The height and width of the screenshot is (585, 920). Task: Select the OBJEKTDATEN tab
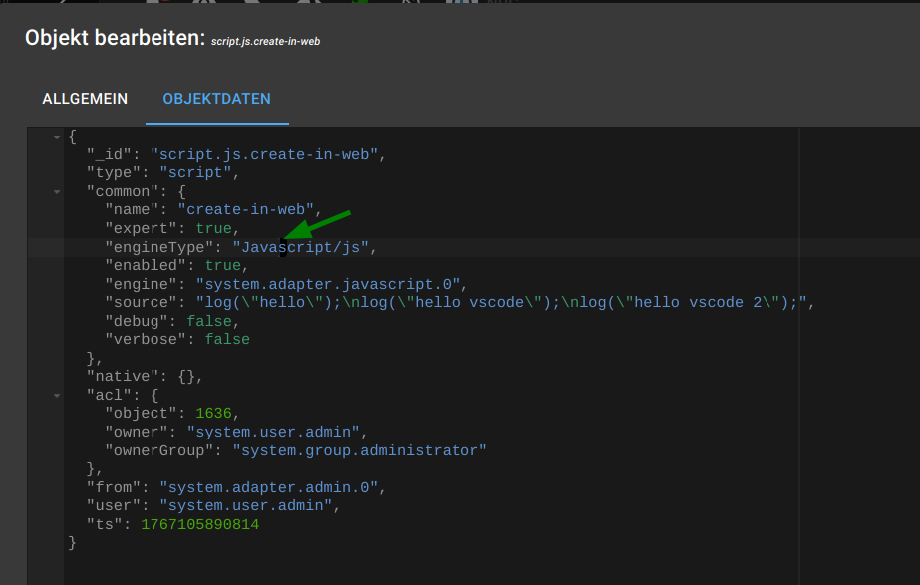216,98
